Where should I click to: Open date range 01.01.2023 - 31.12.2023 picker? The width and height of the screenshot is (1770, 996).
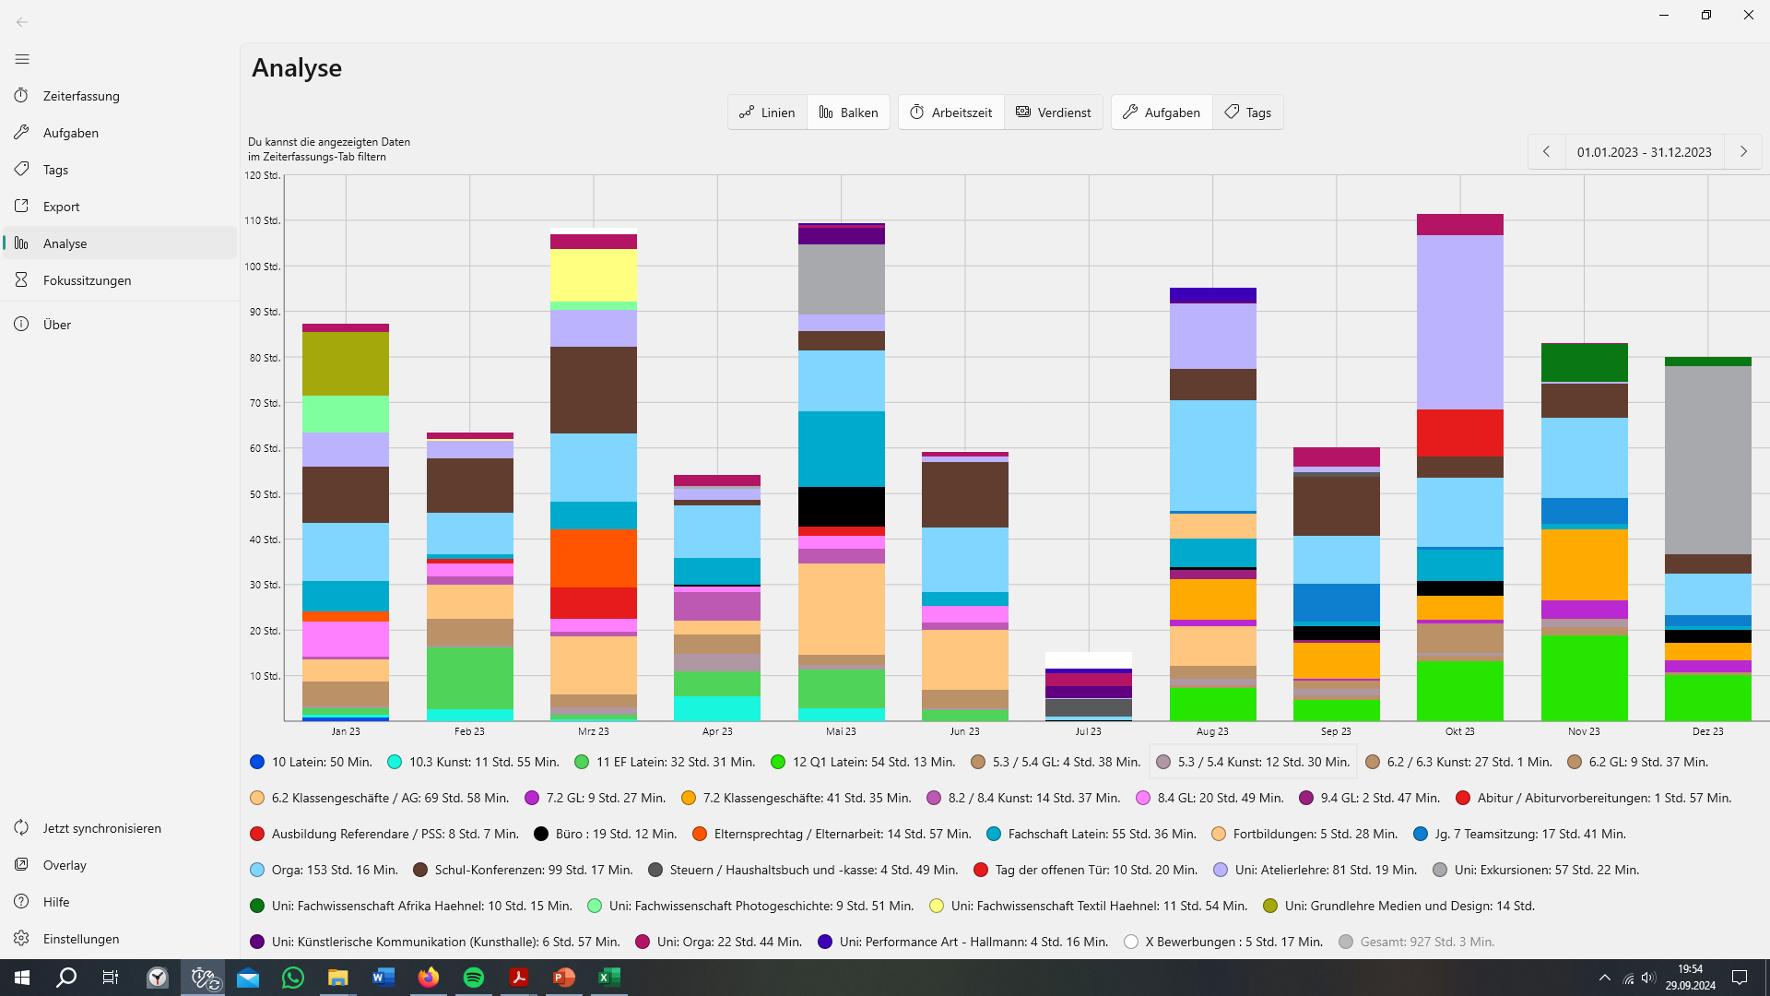(x=1644, y=152)
